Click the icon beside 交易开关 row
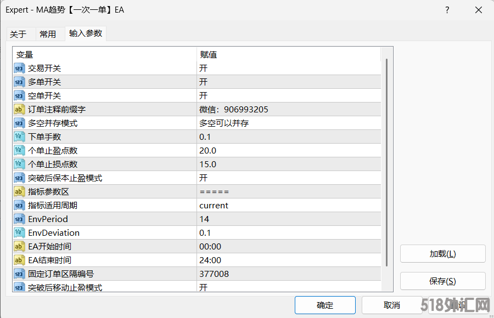The width and height of the screenshot is (494, 318). pos(19,69)
